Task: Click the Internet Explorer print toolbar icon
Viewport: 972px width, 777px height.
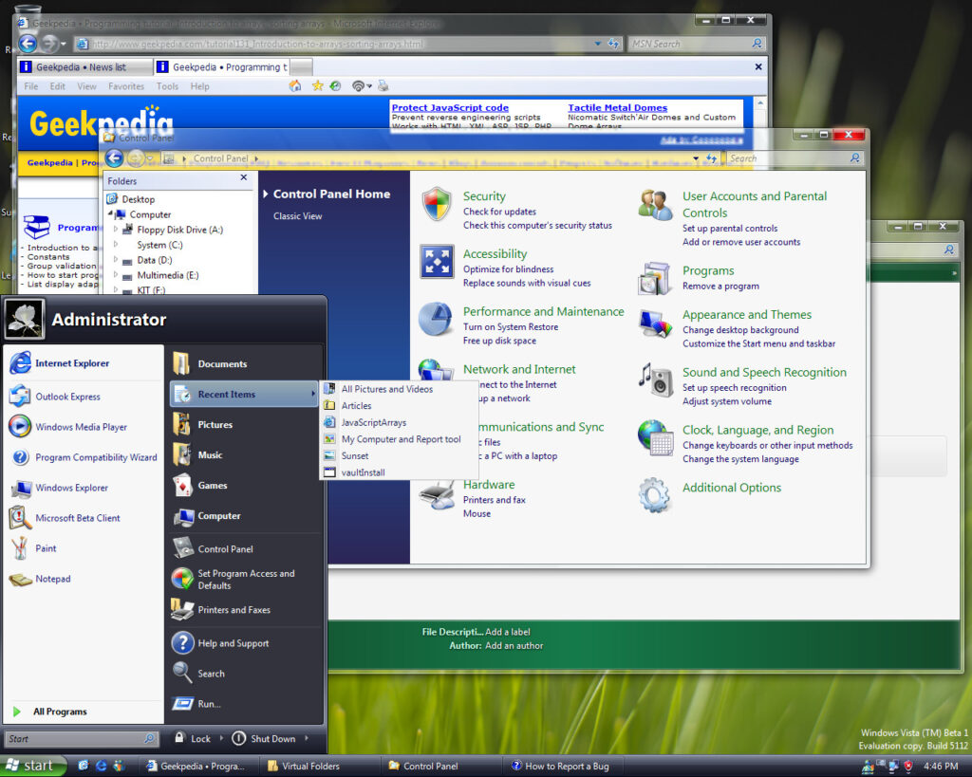Action: tap(383, 86)
